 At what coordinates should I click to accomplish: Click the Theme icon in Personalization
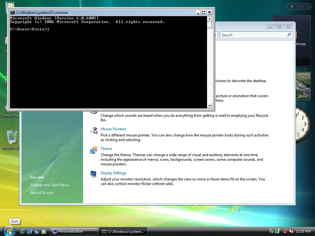(94, 150)
